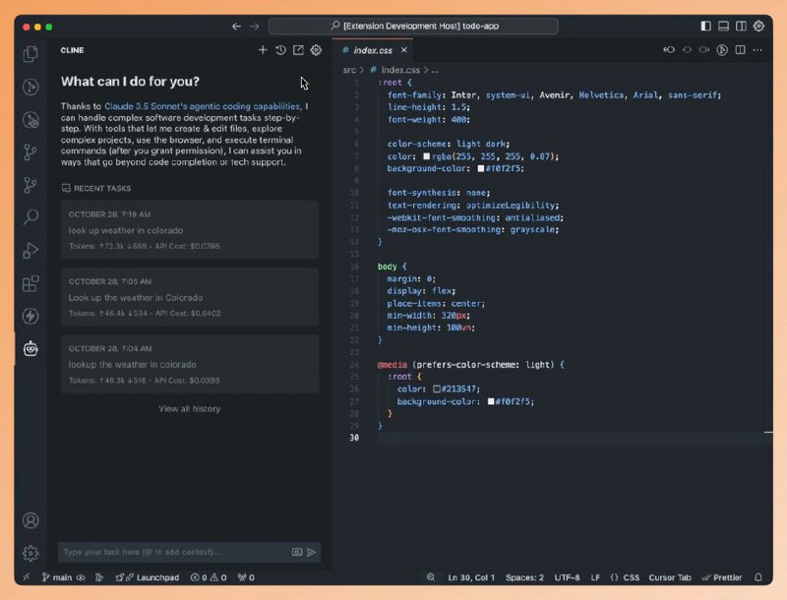787x600 pixels.
Task: Toggle the primary sidebar layout button
Action: click(704, 27)
